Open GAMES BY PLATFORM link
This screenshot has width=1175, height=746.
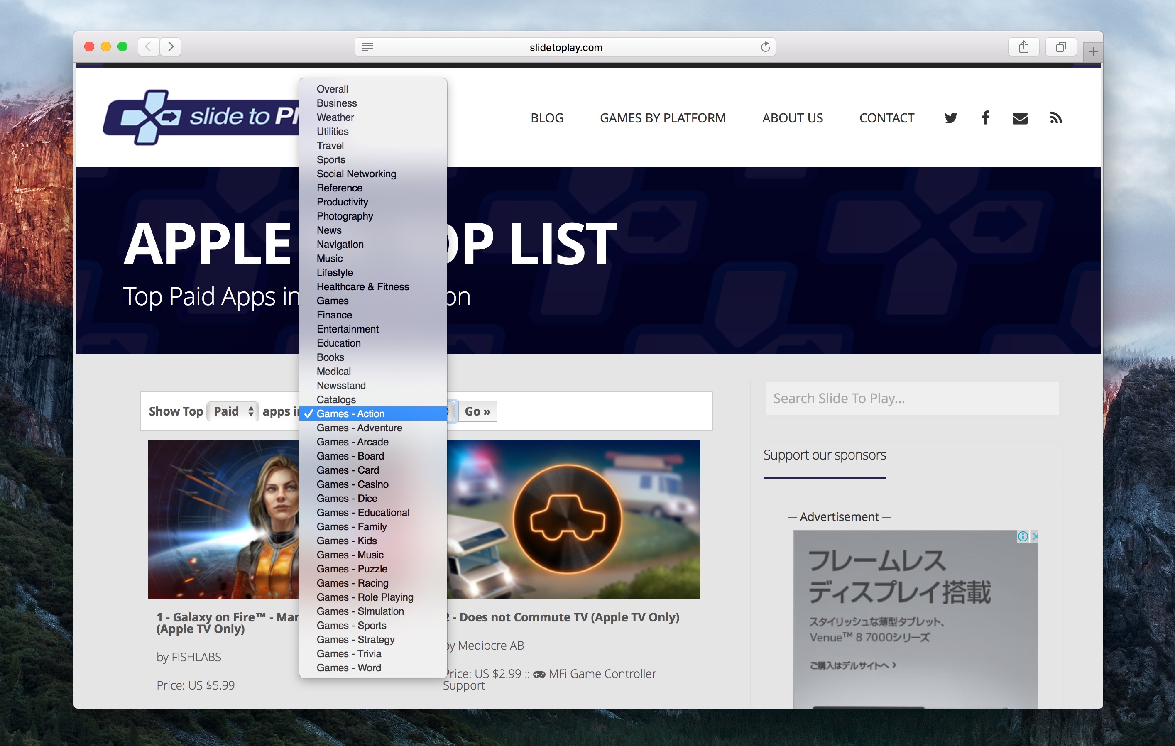click(x=663, y=118)
